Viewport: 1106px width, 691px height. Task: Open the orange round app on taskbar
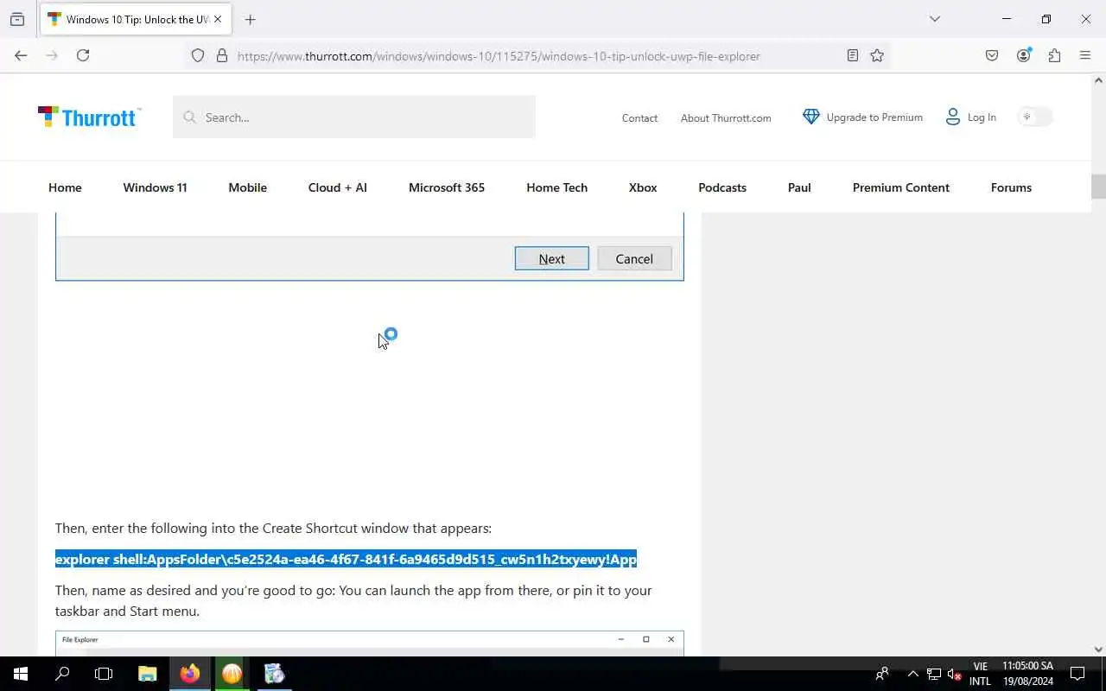click(232, 674)
